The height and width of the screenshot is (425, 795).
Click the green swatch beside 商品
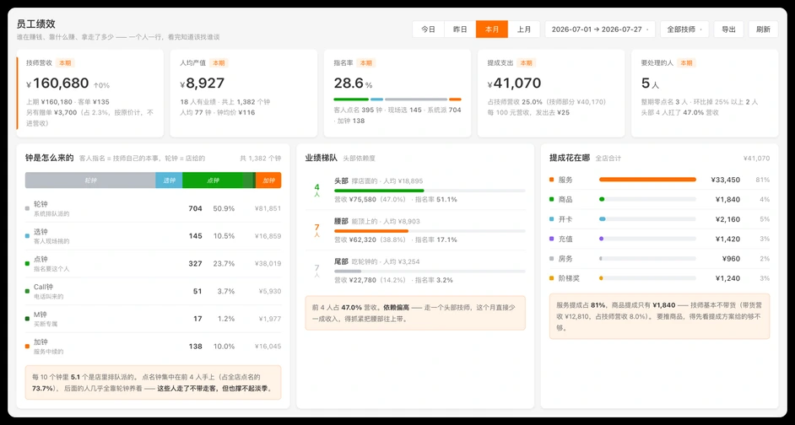[x=552, y=199]
